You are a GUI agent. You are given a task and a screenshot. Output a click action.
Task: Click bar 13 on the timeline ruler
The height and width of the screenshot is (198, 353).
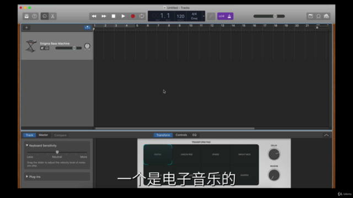click(x=222, y=26)
